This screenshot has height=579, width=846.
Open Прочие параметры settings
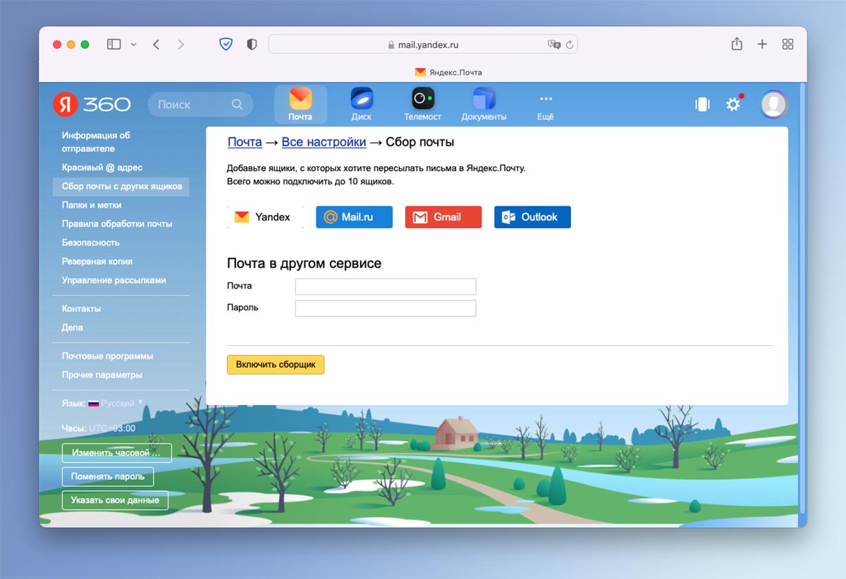[102, 375]
